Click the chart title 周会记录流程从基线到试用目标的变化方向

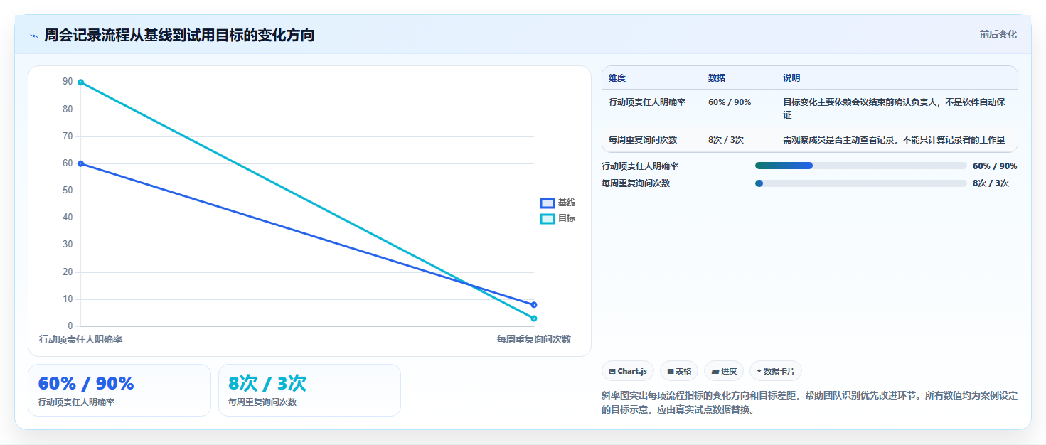click(179, 36)
